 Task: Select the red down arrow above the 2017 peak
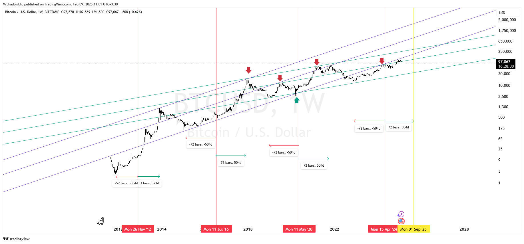click(248, 70)
